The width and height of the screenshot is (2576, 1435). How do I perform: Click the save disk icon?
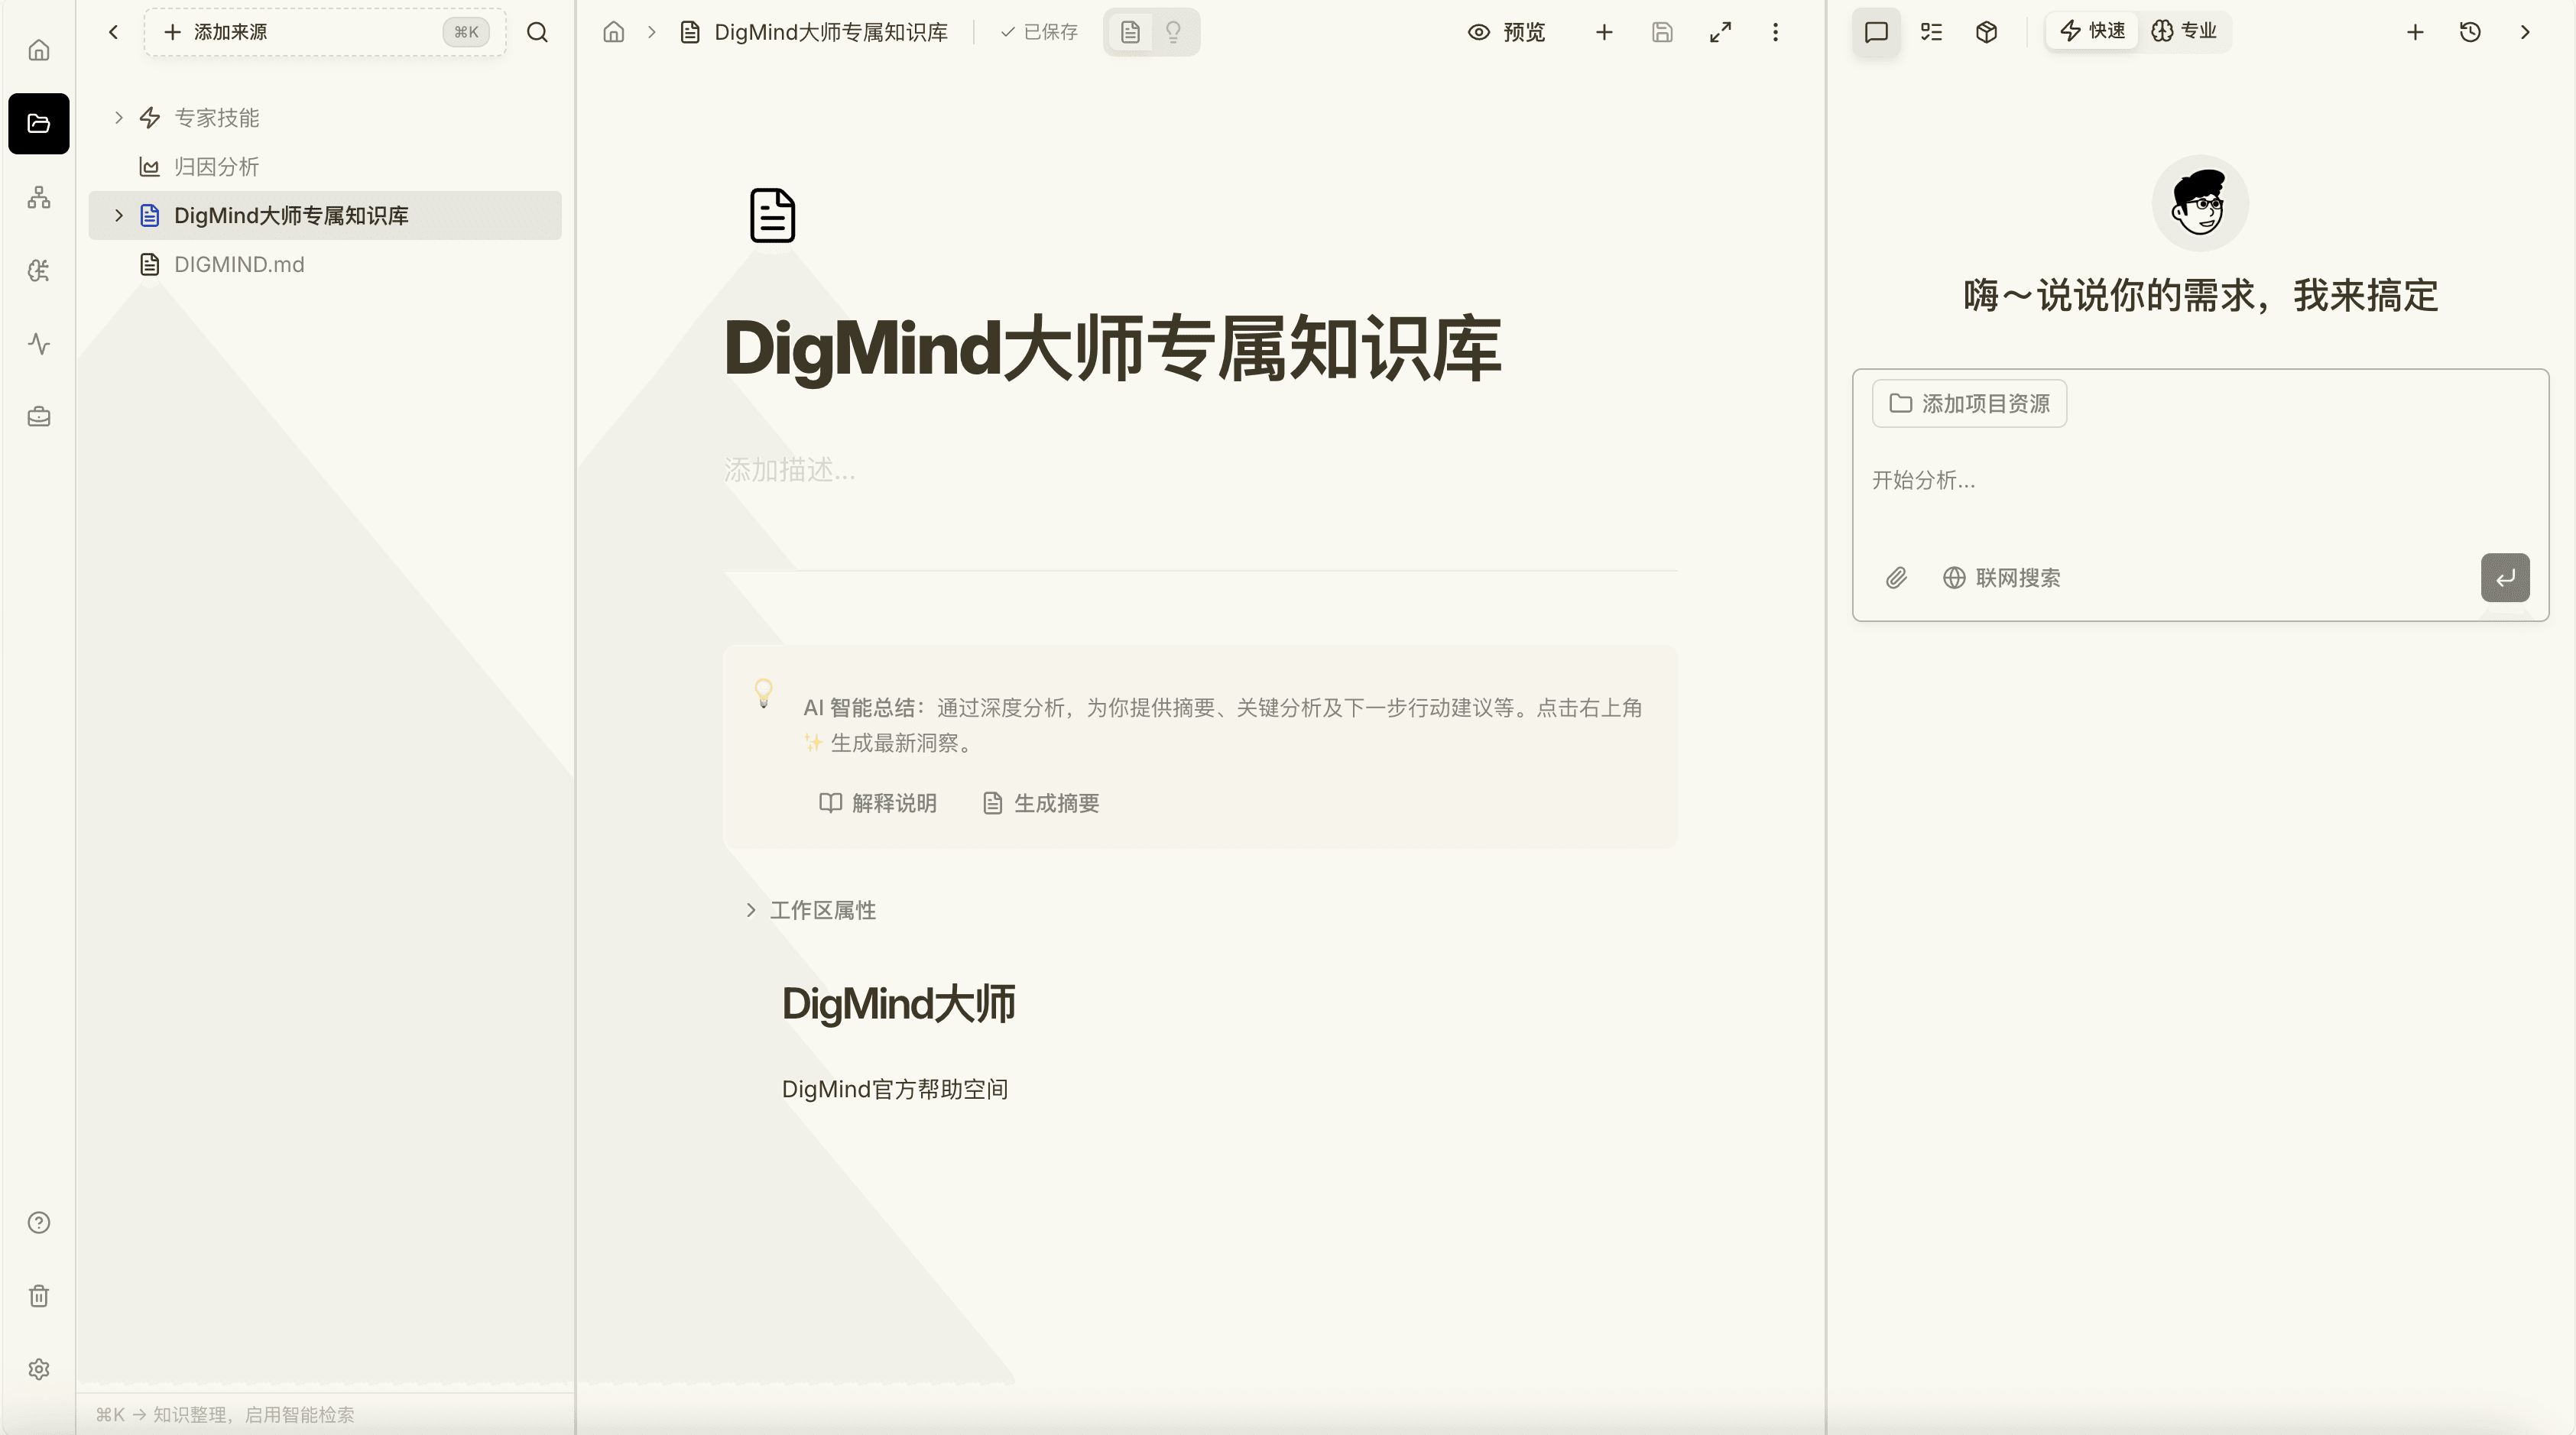click(x=1662, y=32)
